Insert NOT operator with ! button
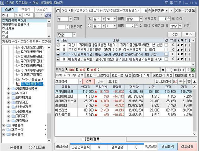199x151 pixels. click(168, 70)
